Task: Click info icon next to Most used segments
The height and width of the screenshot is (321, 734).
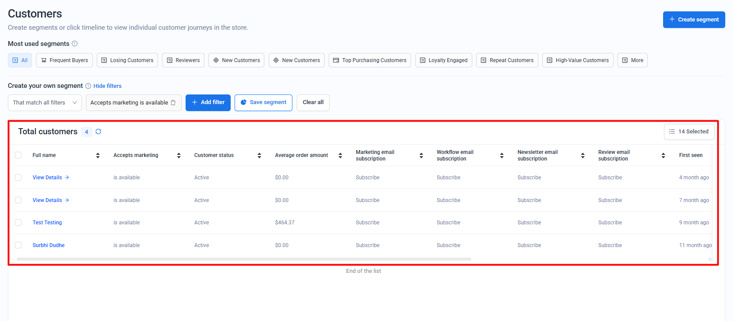Action: pyautogui.click(x=75, y=44)
